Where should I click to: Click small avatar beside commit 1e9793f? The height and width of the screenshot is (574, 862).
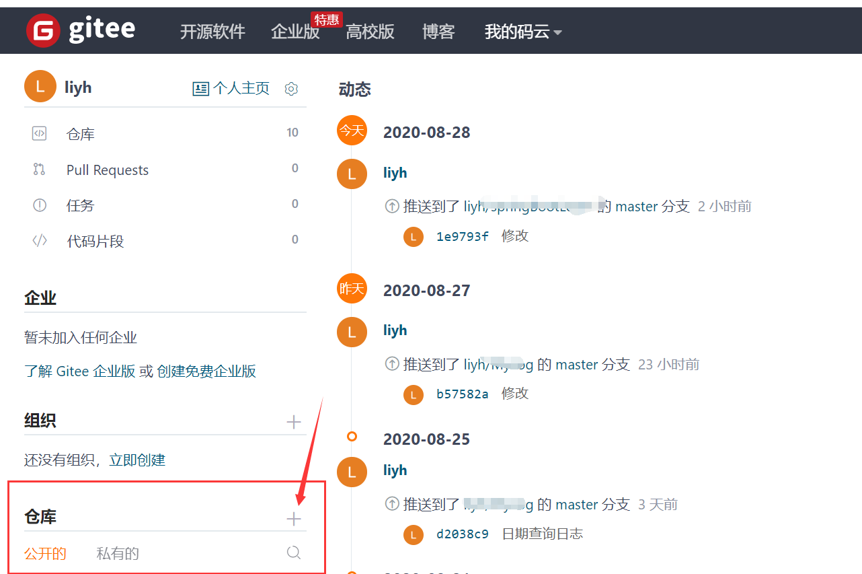point(414,237)
